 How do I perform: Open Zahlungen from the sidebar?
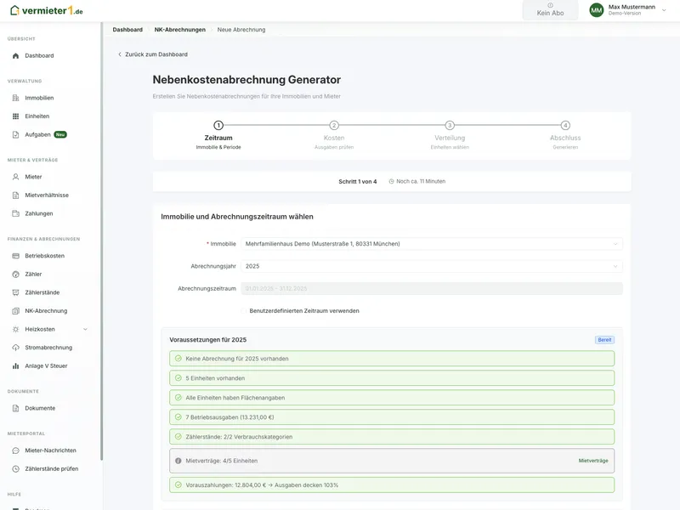[x=38, y=213]
